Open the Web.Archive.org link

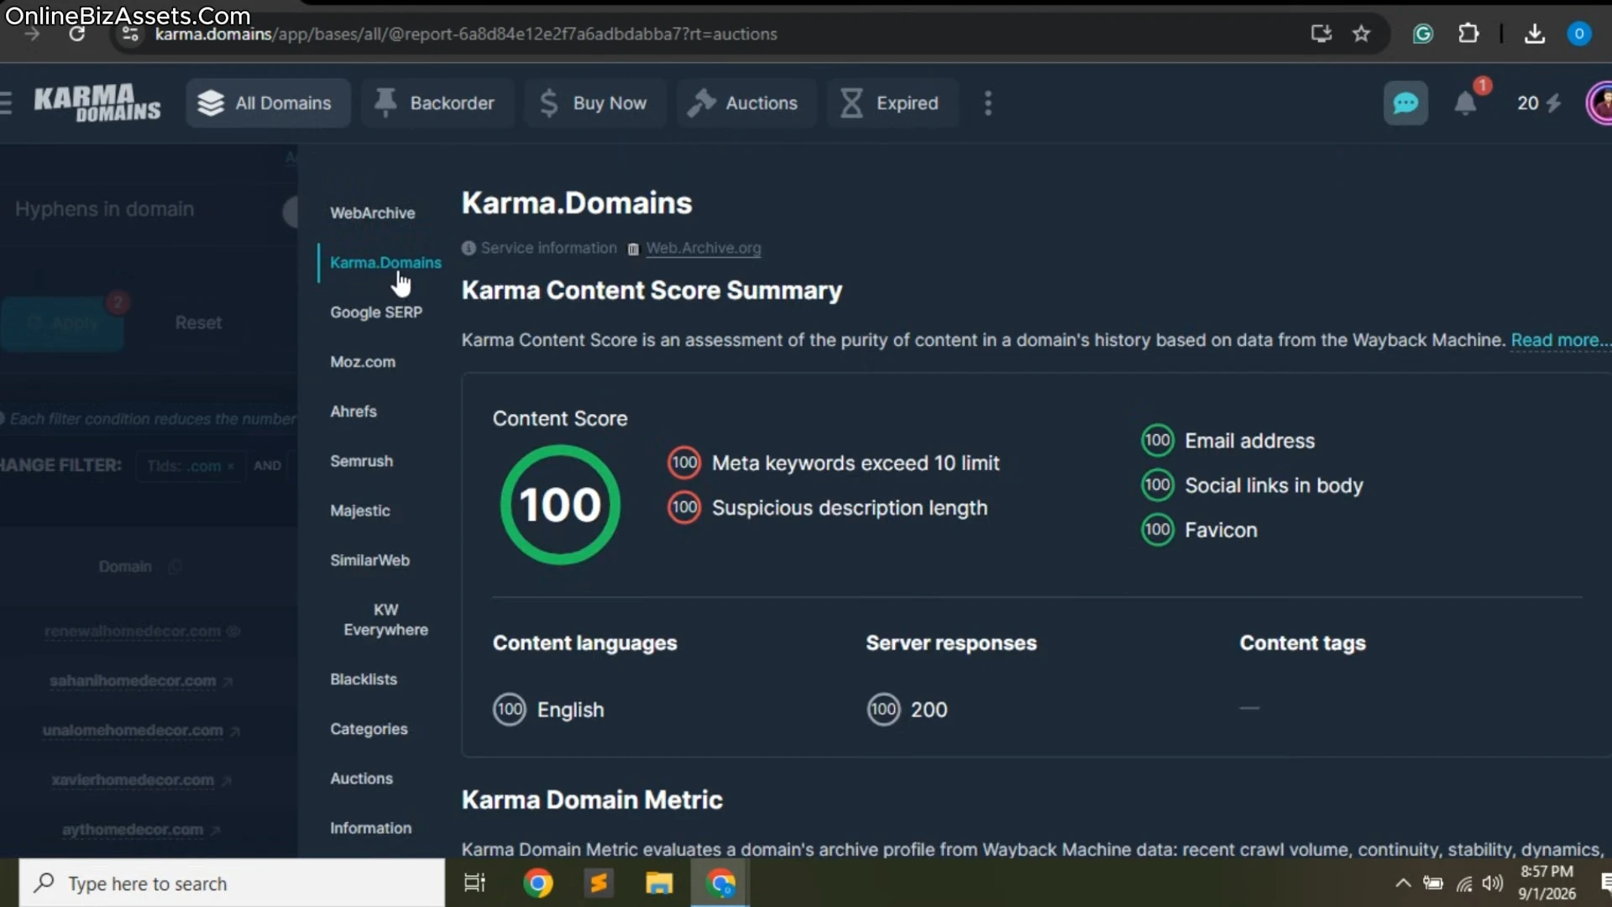point(704,249)
